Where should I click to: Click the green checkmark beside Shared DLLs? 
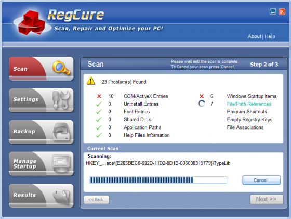(x=99, y=120)
